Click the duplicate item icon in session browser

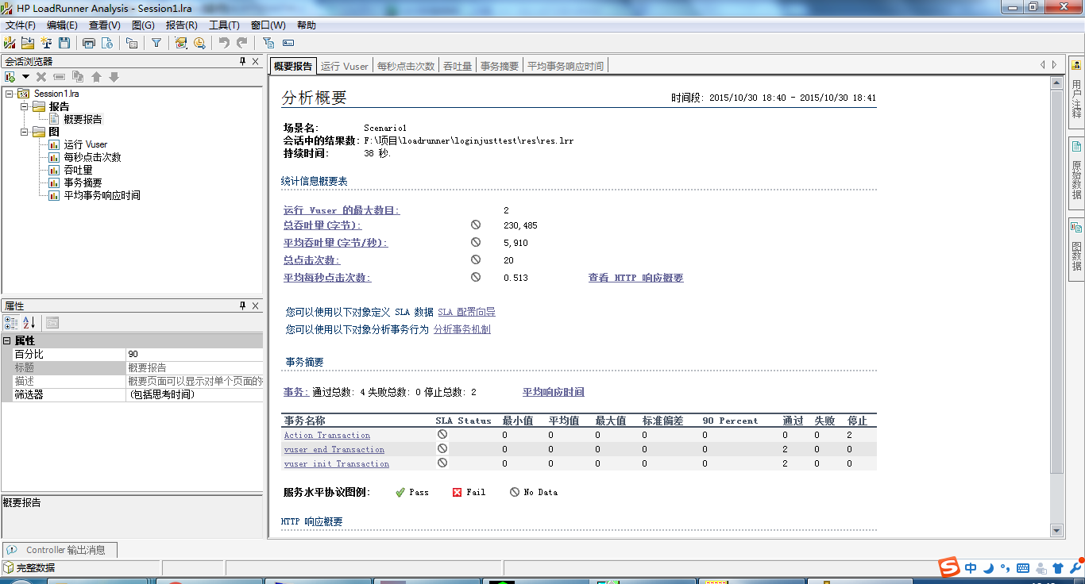78,77
